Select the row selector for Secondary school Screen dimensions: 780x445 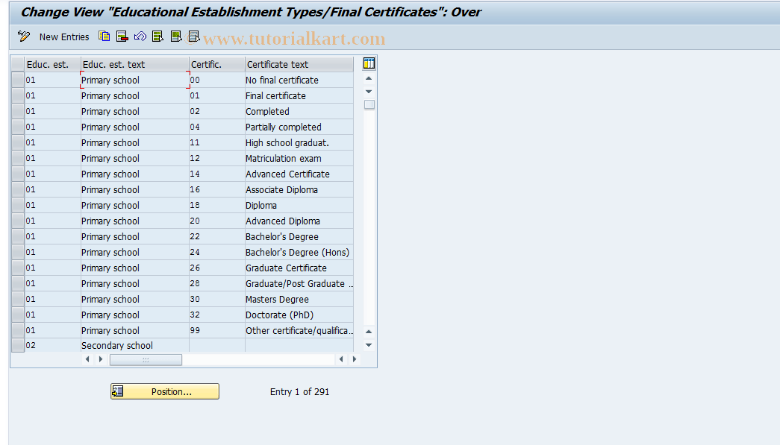coord(16,345)
